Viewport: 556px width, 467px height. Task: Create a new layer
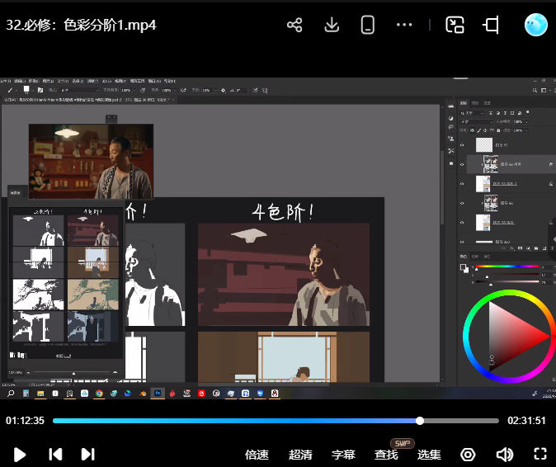pos(544,248)
